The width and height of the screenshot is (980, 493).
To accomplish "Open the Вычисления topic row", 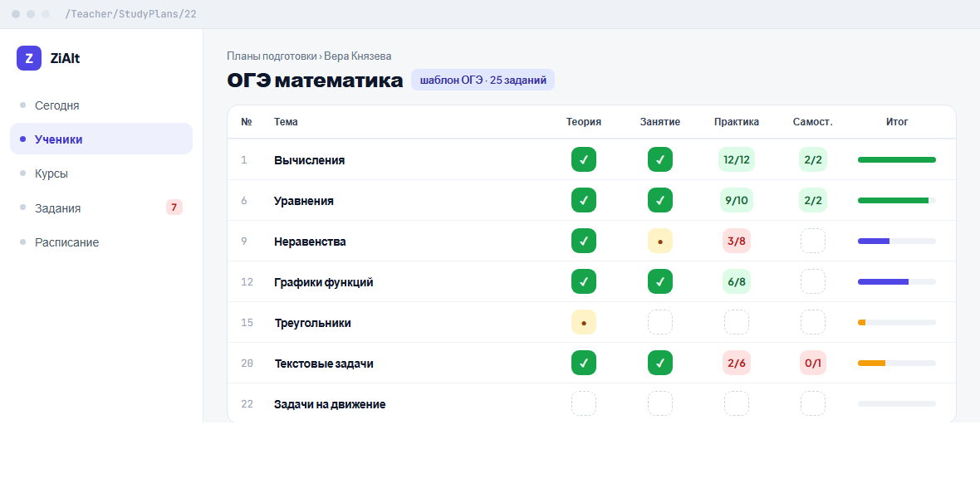I will pos(591,159).
